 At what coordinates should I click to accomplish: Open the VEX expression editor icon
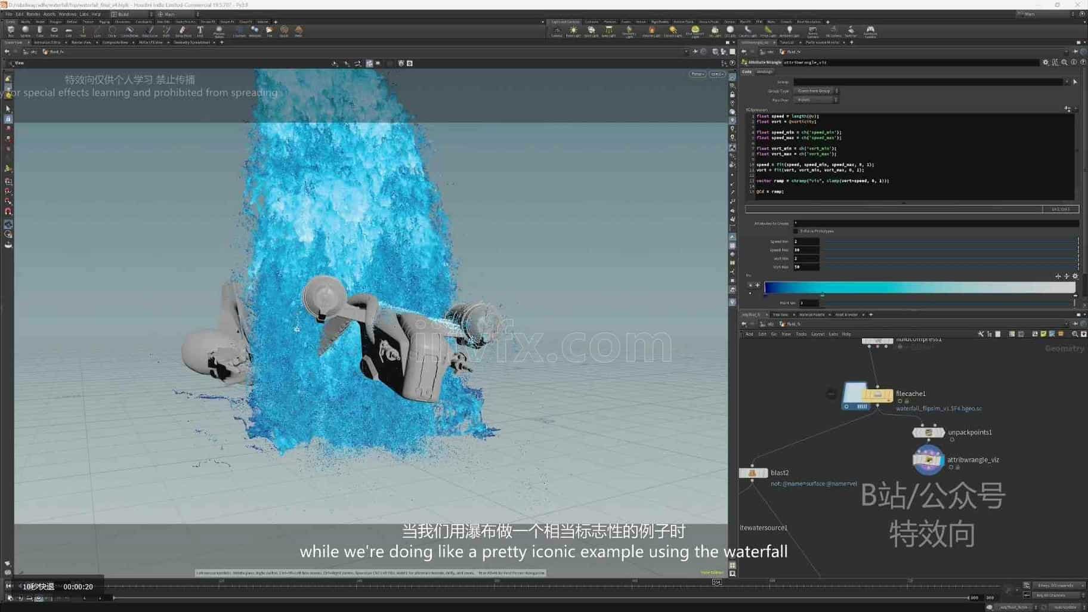coord(1067,109)
